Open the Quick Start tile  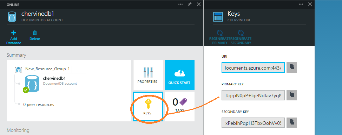coord(179,75)
